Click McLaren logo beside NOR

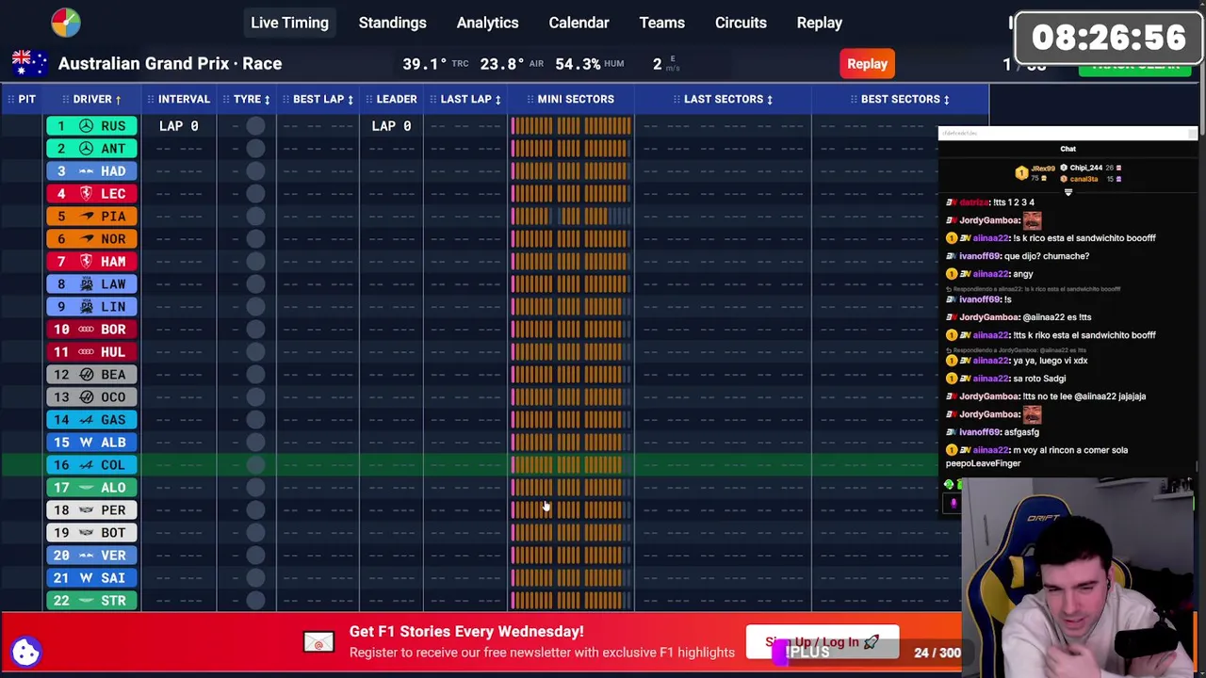[87, 239]
